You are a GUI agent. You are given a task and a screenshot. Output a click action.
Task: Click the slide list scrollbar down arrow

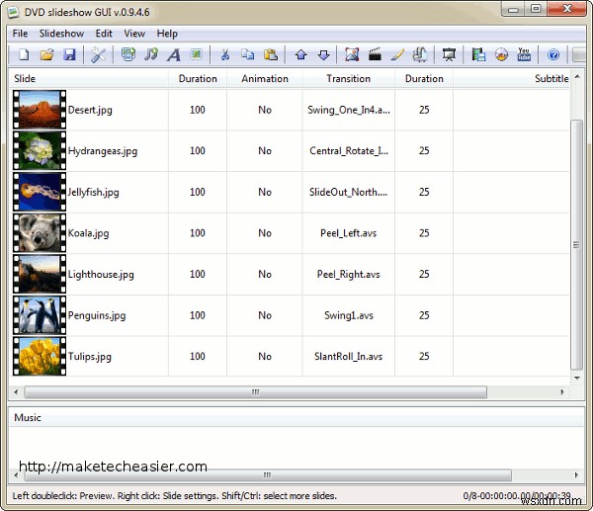coord(577,378)
